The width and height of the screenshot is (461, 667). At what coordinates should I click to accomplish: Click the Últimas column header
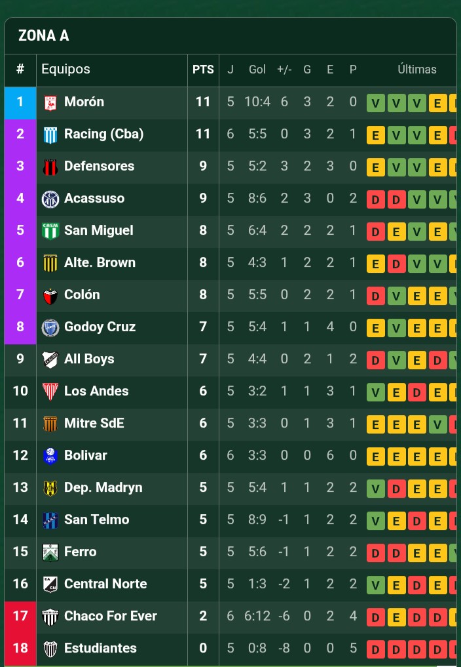[x=416, y=70]
